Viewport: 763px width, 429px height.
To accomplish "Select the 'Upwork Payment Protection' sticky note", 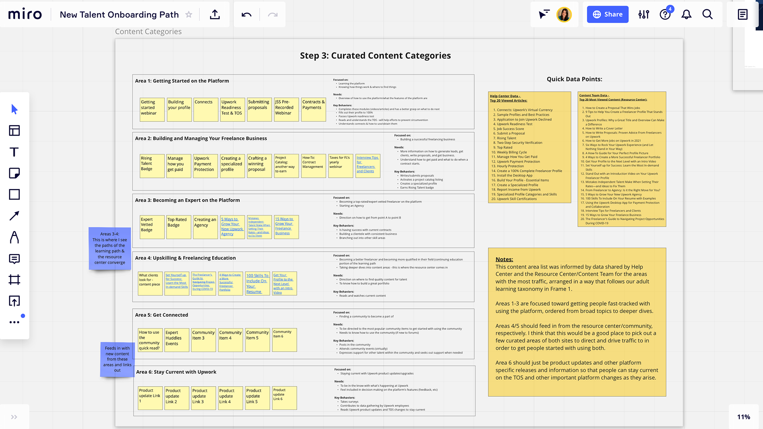I will click(205, 166).
